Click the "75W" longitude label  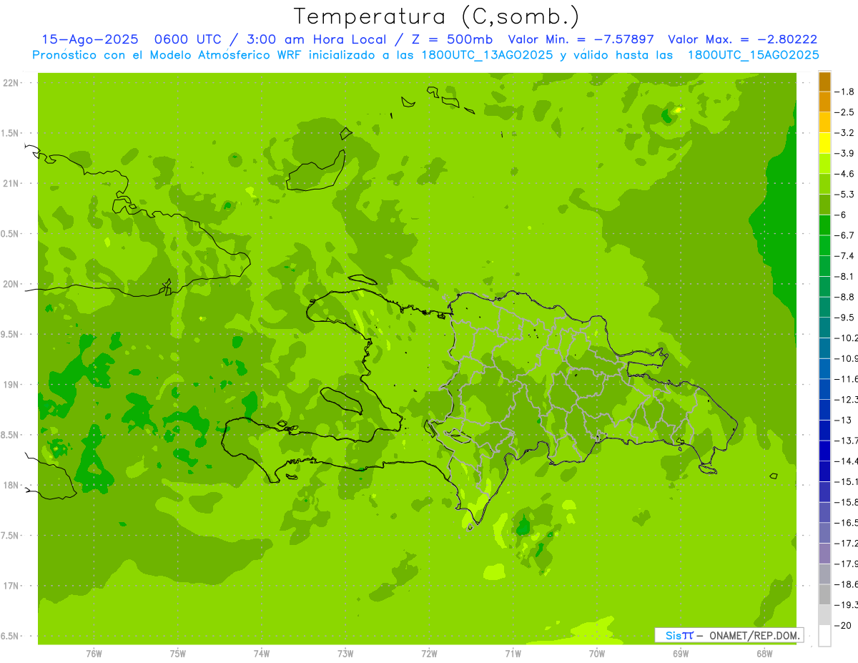pyautogui.click(x=177, y=654)
